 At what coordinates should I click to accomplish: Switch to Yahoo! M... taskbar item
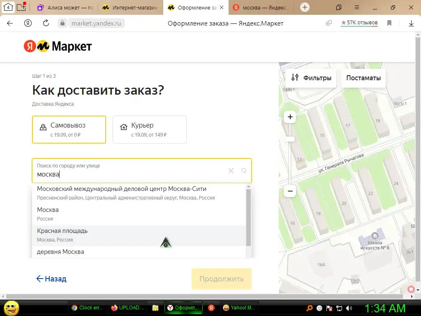(239, 308)
